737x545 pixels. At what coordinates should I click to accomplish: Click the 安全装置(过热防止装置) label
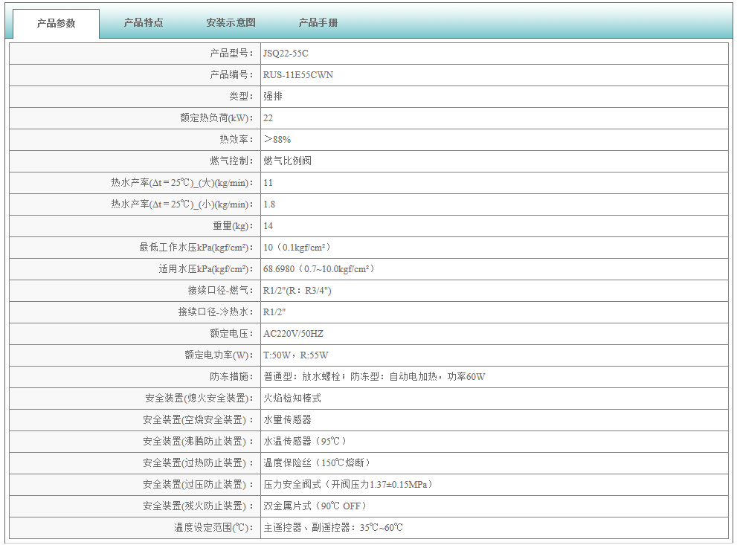tap(199, 462)
